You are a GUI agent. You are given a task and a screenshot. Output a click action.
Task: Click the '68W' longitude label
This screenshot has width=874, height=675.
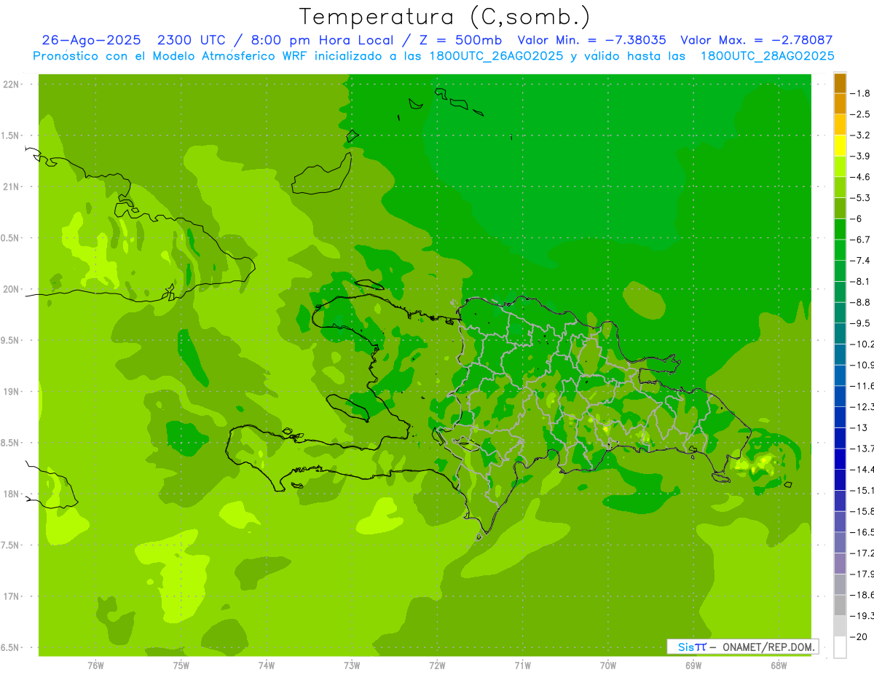click(x=779, y=666)
